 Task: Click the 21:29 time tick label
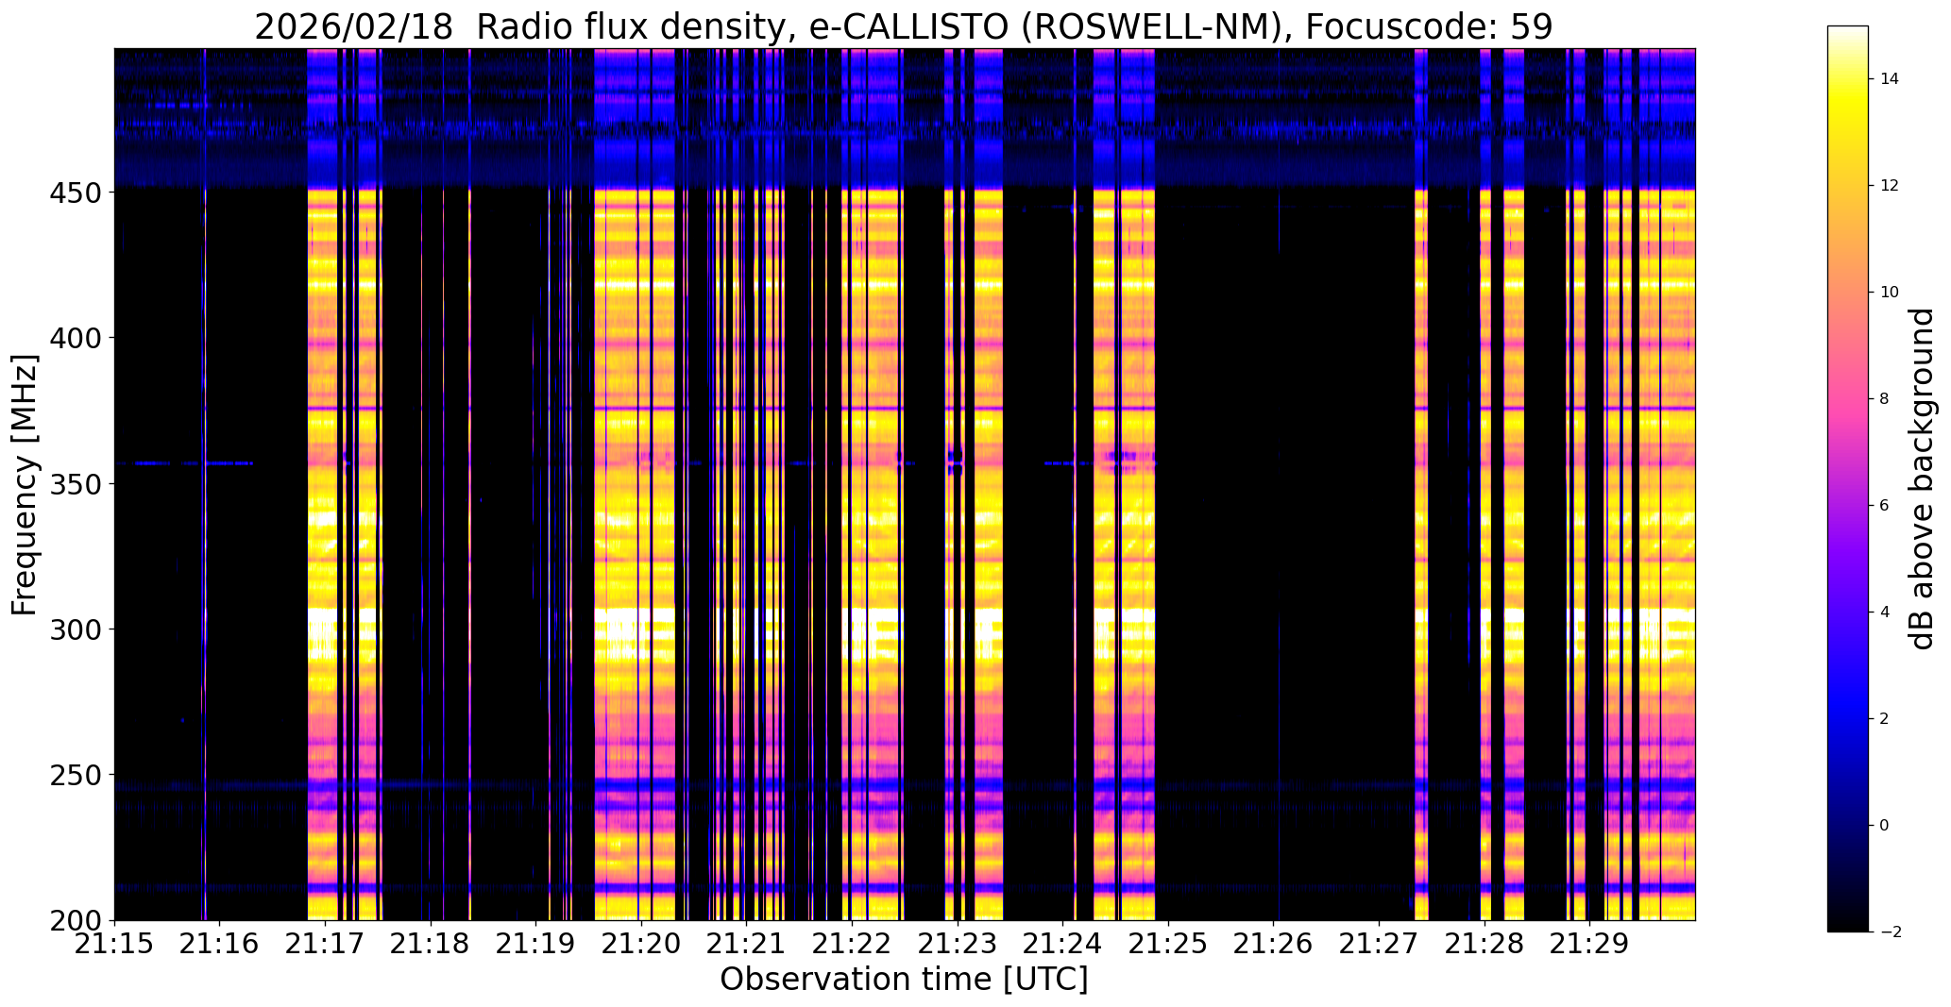pyautogui.click(x=1589, y=944)
